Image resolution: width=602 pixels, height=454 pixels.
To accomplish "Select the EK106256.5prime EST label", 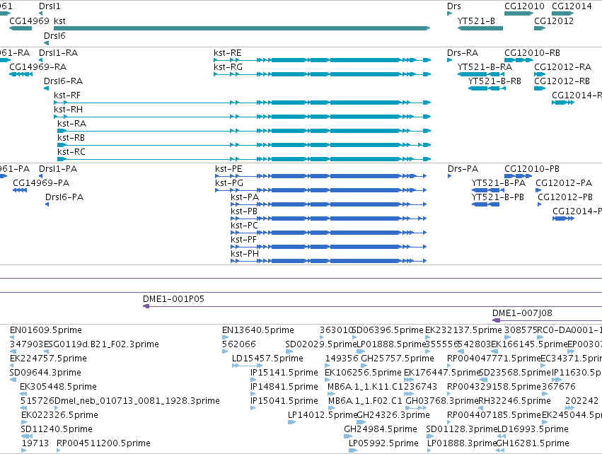I will (x=363, y=373).
